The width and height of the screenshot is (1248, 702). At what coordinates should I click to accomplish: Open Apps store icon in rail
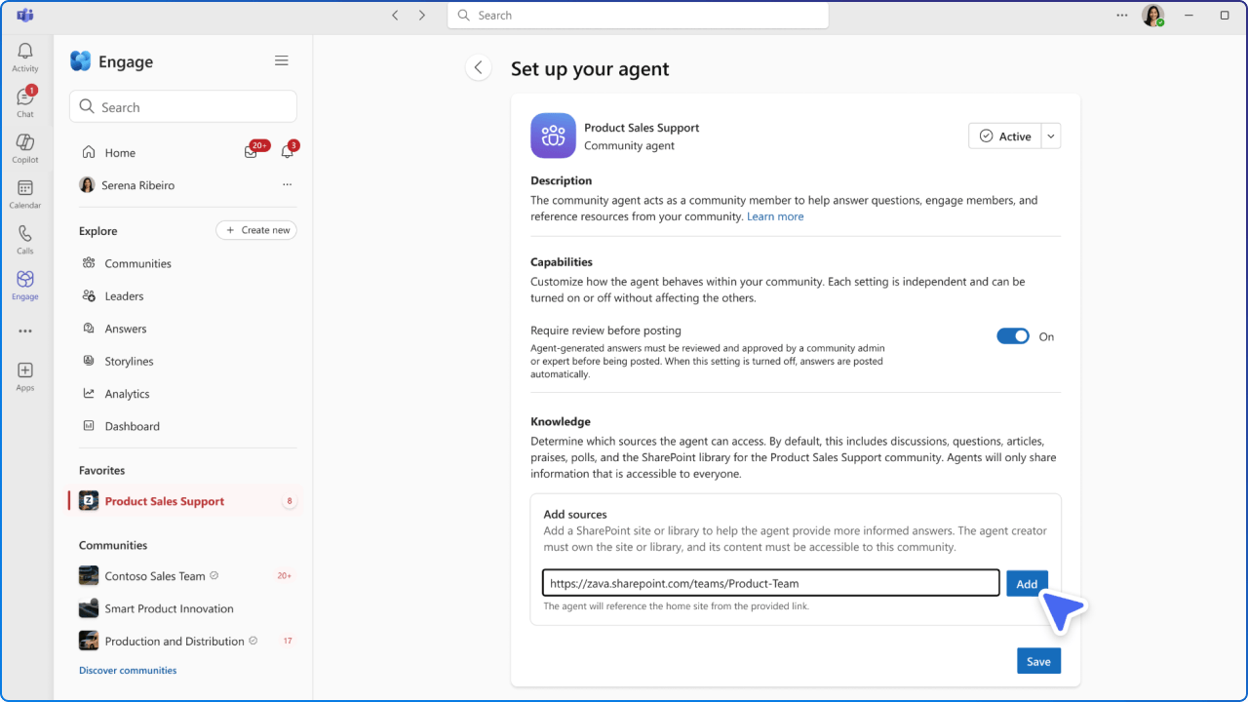(25, 375)
